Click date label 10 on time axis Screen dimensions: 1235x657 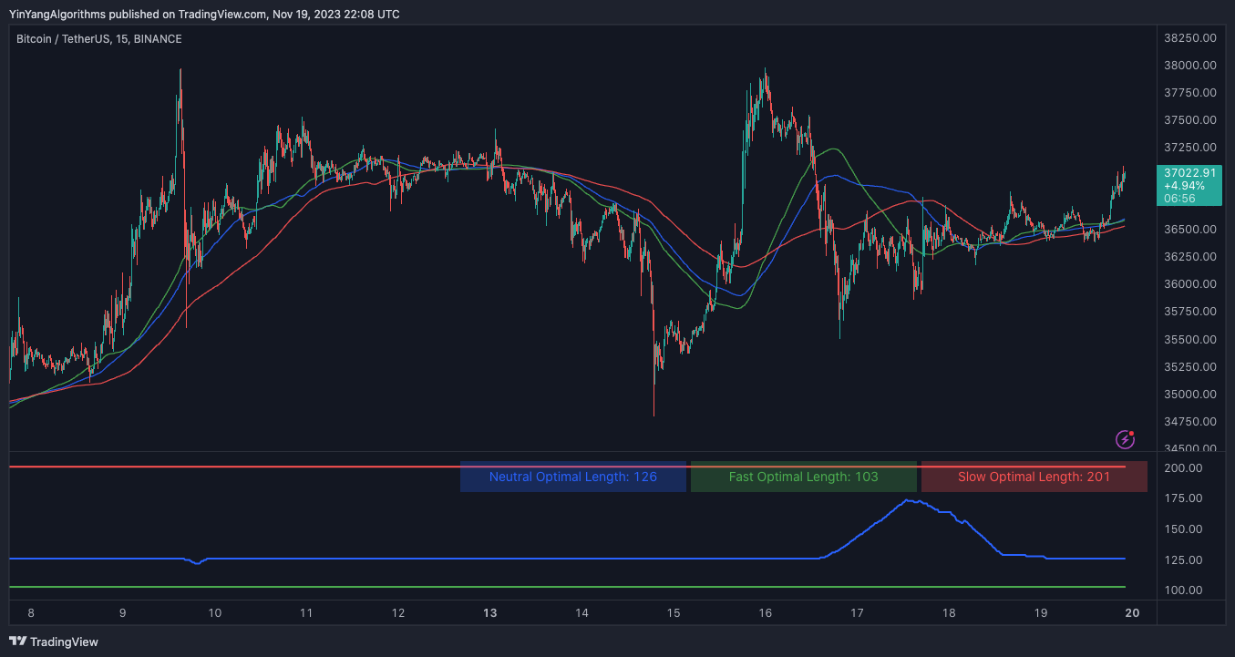(x=215, y=613)
